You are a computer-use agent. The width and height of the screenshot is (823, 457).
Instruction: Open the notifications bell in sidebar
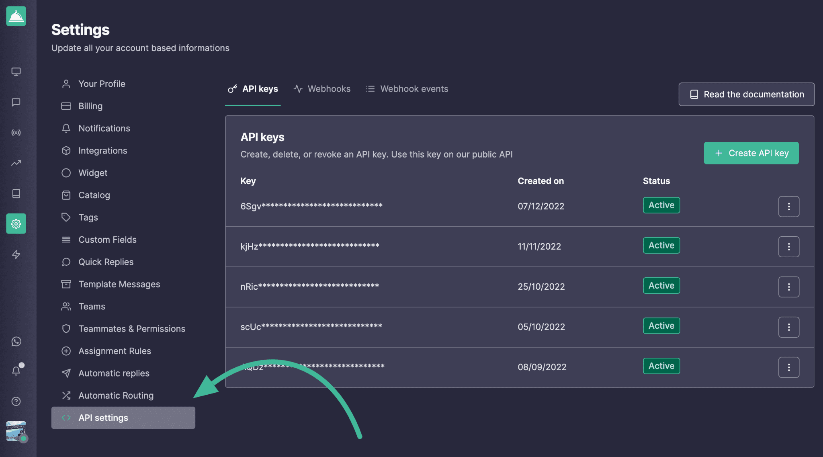16,371
